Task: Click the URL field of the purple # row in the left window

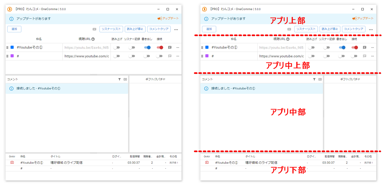Action: 87,56
